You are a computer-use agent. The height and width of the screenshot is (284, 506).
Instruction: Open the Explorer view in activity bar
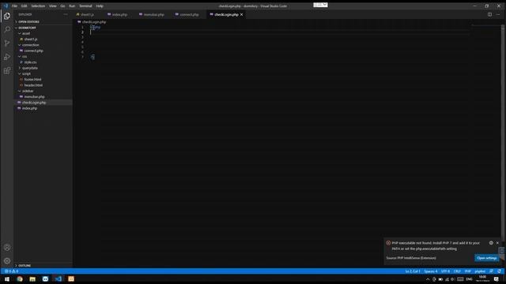point(7,16)
